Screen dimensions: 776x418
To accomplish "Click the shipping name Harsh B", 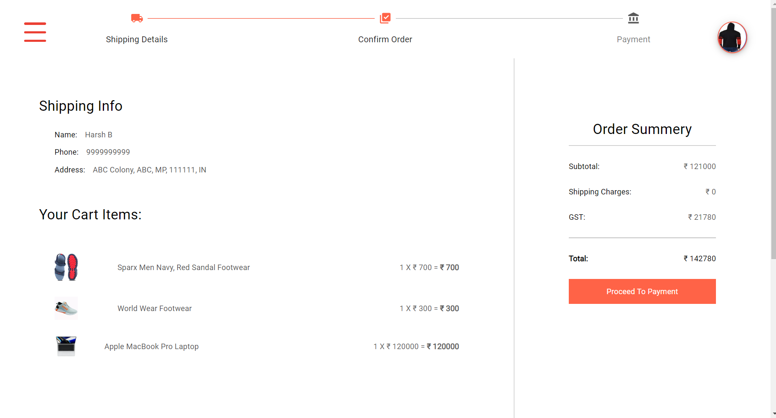I will click(99, 134).
